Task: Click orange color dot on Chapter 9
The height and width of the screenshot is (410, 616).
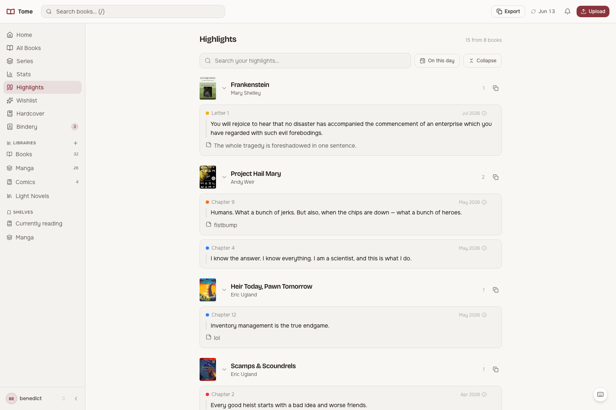Action: [207, 202]
